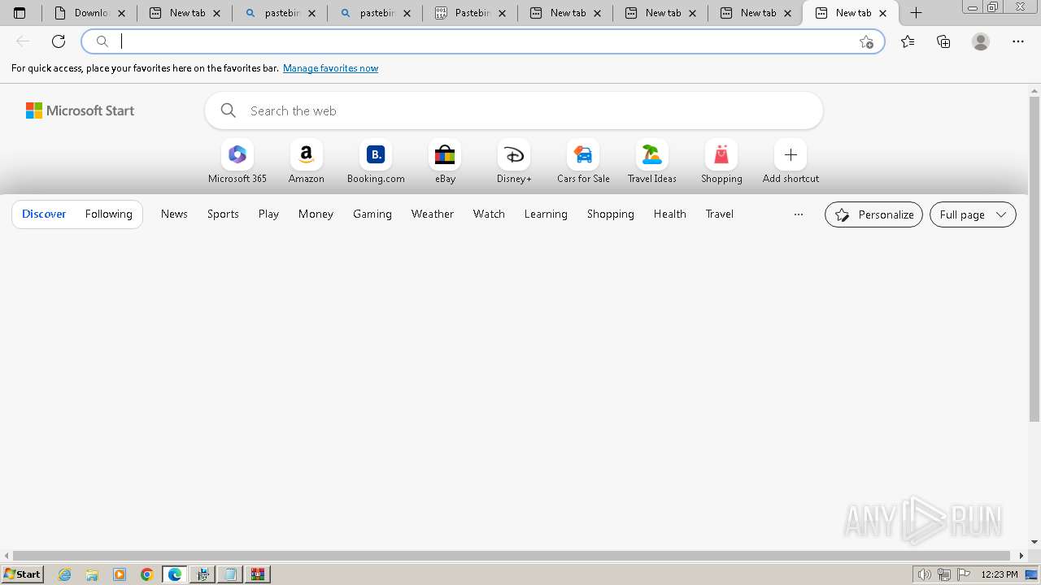
Task: Open the News category
Action: pyautogui.click(x=174, y=214)
